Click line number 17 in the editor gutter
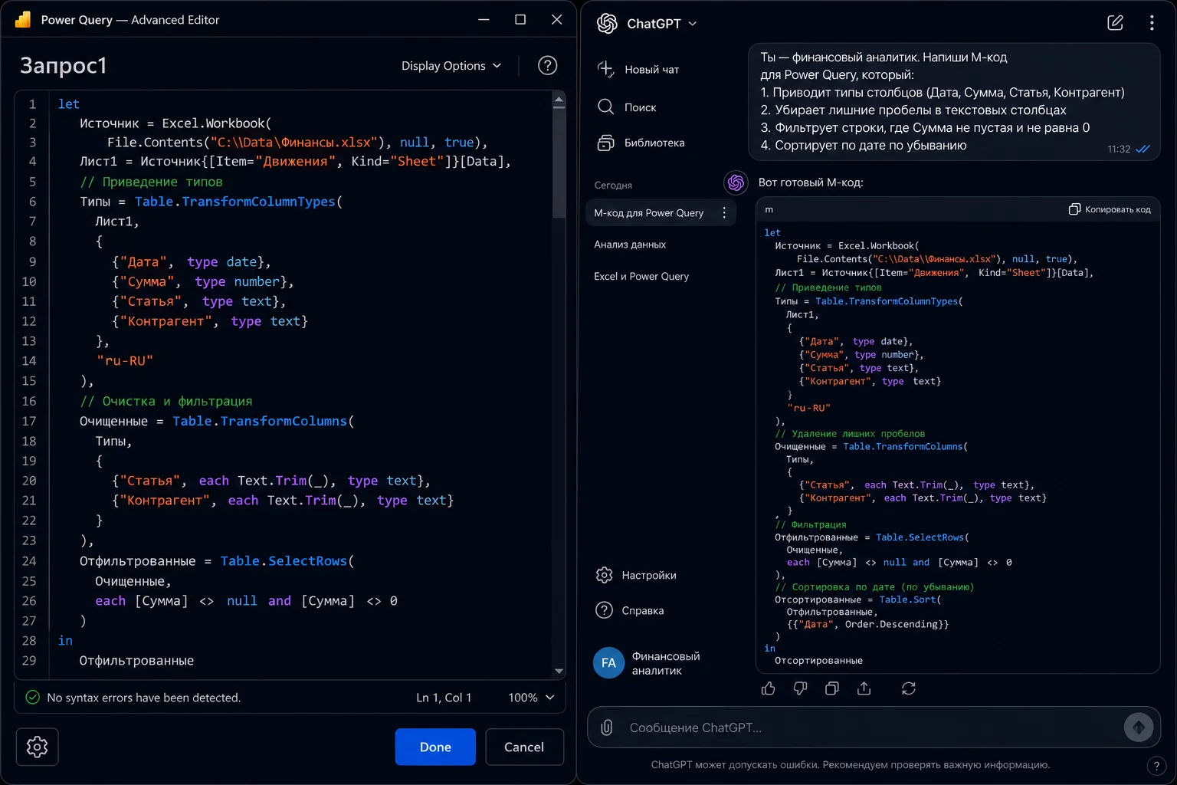 click(29, 421)
